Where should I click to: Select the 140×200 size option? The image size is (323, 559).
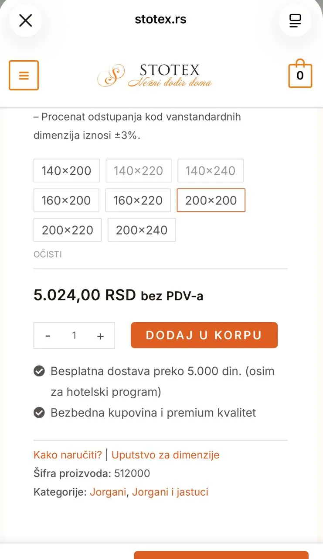coord(66,171)
